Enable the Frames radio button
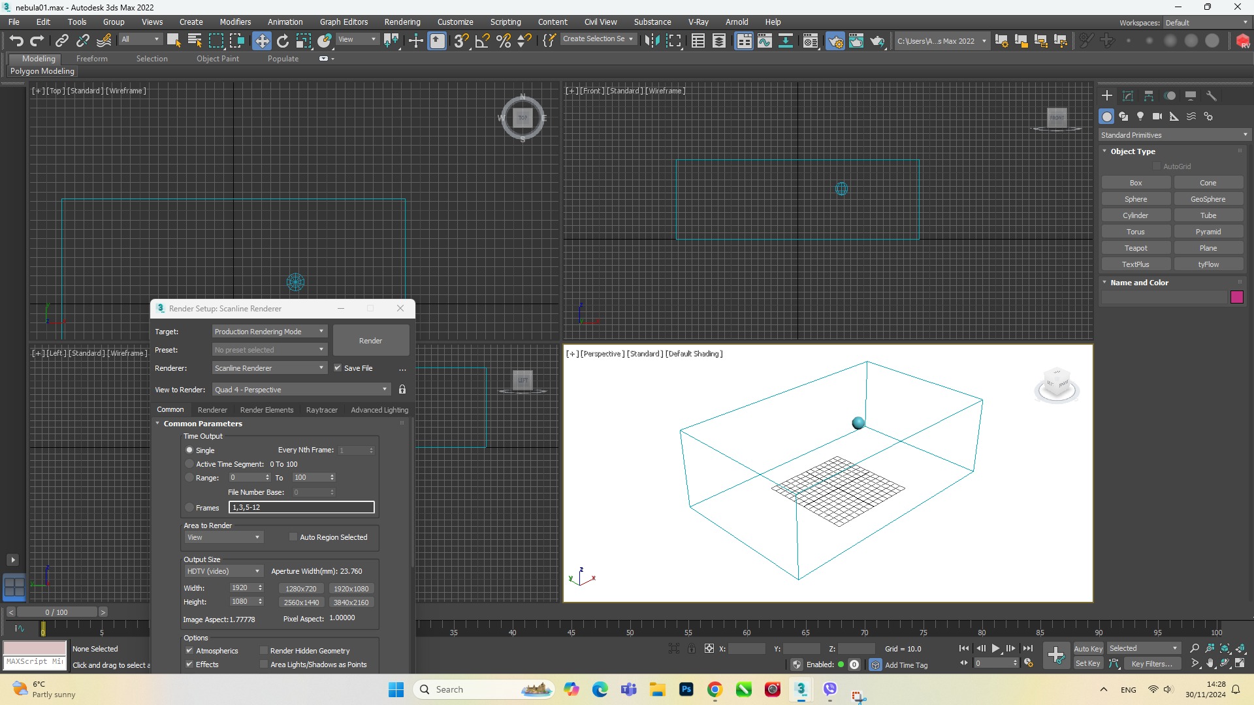1254x705 pixels. (189, 508)
